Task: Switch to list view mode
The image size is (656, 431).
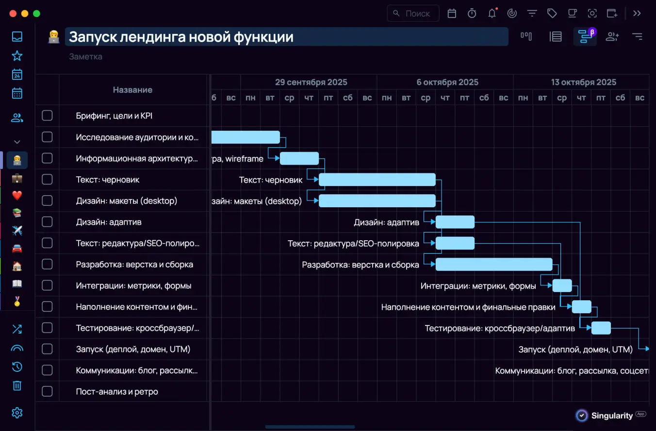Action: point(556,36)
